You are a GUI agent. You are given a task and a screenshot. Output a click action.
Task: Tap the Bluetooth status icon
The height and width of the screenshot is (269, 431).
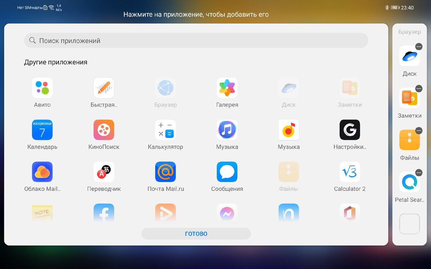[x=387, y=8]
